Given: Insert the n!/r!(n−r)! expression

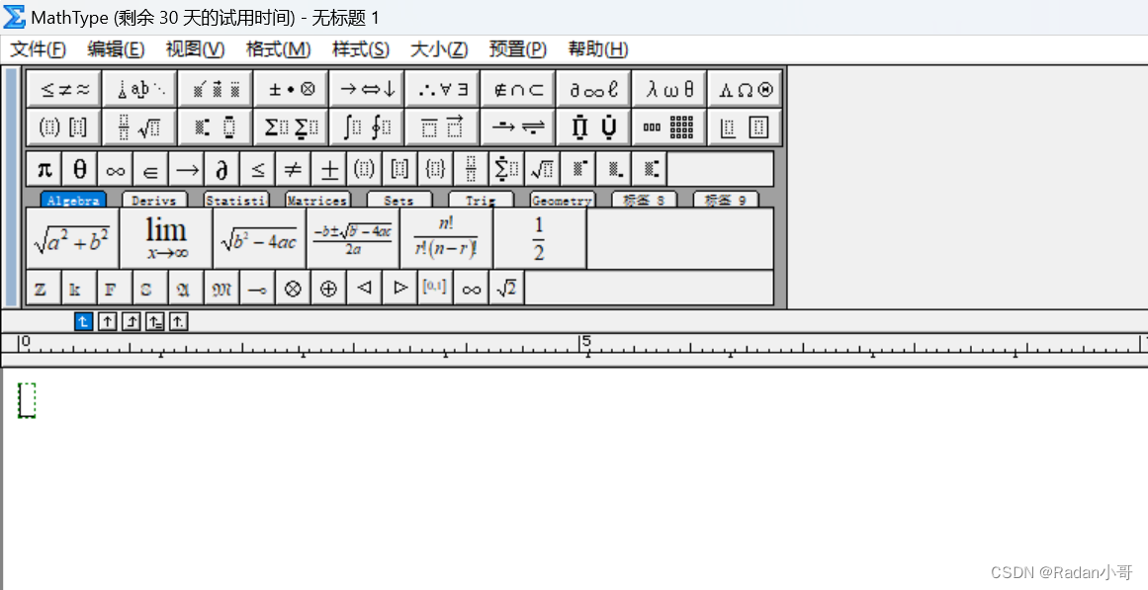Looking at the screenshot, I should coord(447,238).
